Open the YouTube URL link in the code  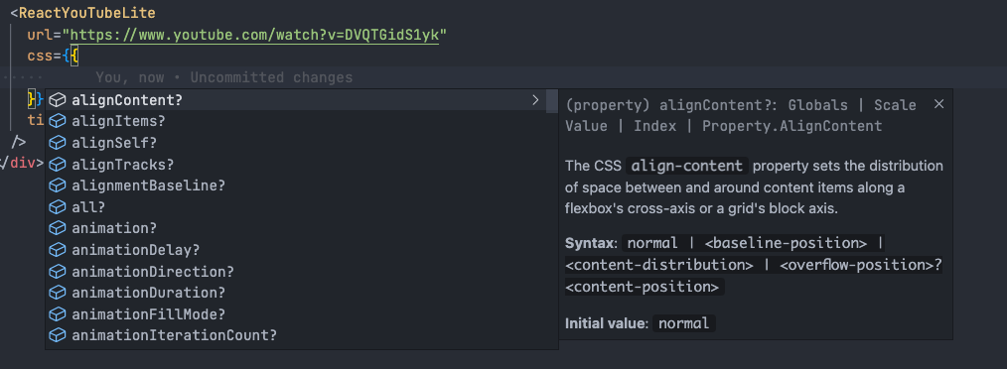tap(254, 35)
